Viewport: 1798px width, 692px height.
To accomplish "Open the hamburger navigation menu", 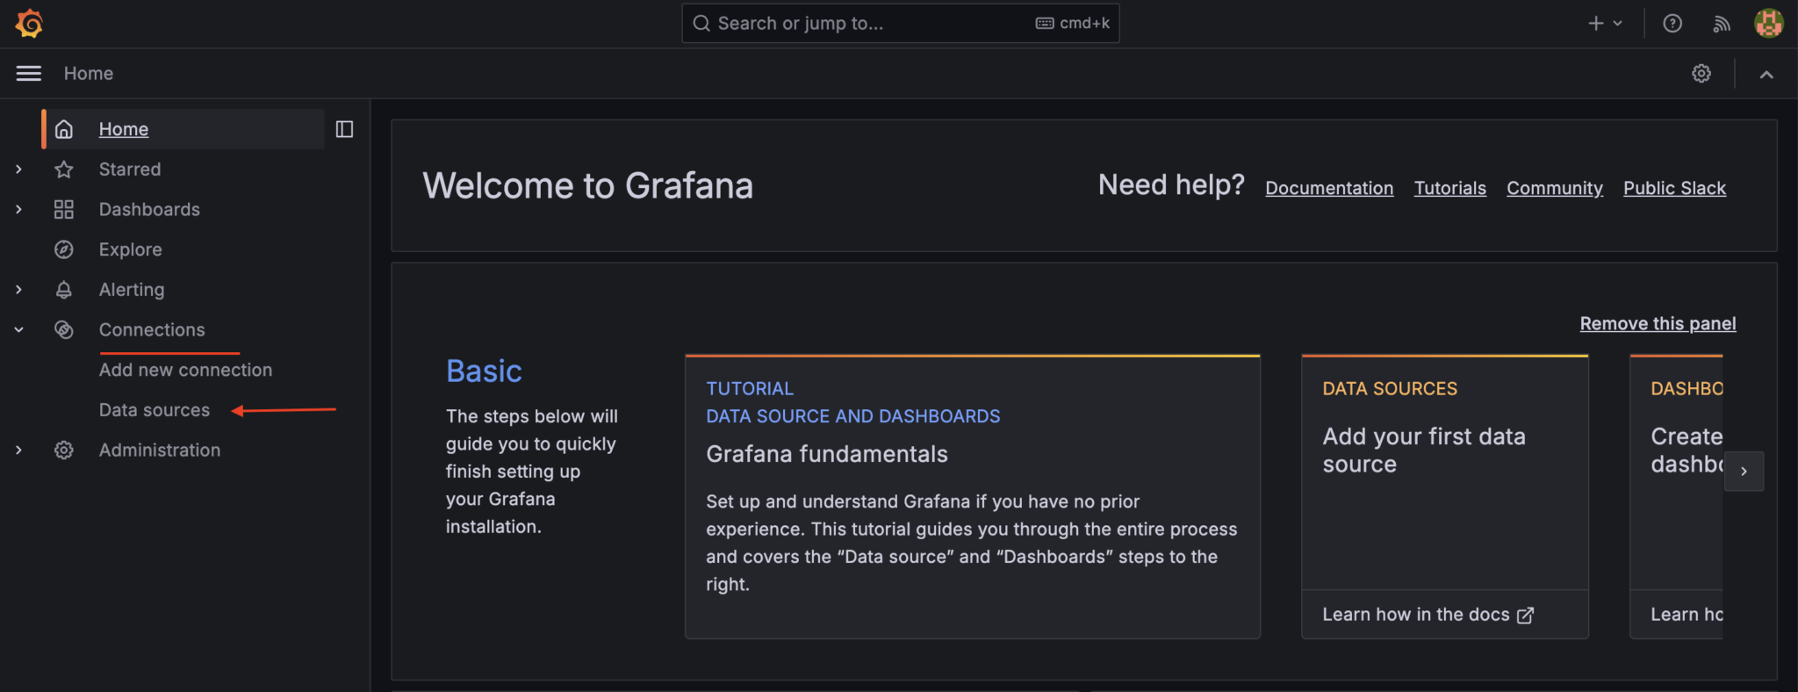I will [29, 74].
